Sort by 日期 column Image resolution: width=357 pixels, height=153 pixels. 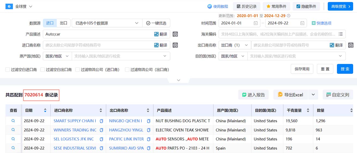(45, 110)
